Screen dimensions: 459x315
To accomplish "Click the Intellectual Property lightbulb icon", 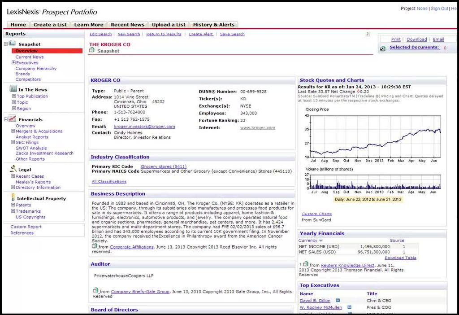I will point(13,198).
